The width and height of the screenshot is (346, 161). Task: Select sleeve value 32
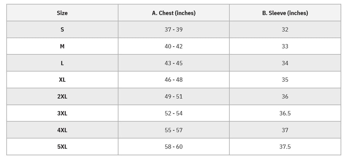(285, 30)
